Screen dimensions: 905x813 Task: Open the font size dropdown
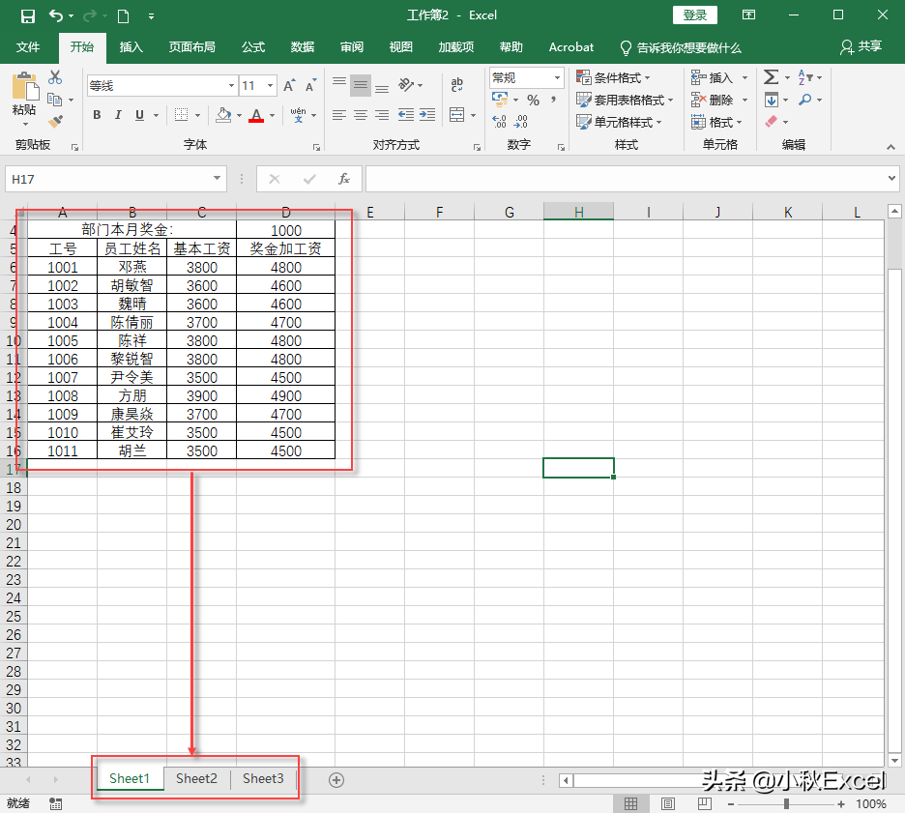pos(270,85)
